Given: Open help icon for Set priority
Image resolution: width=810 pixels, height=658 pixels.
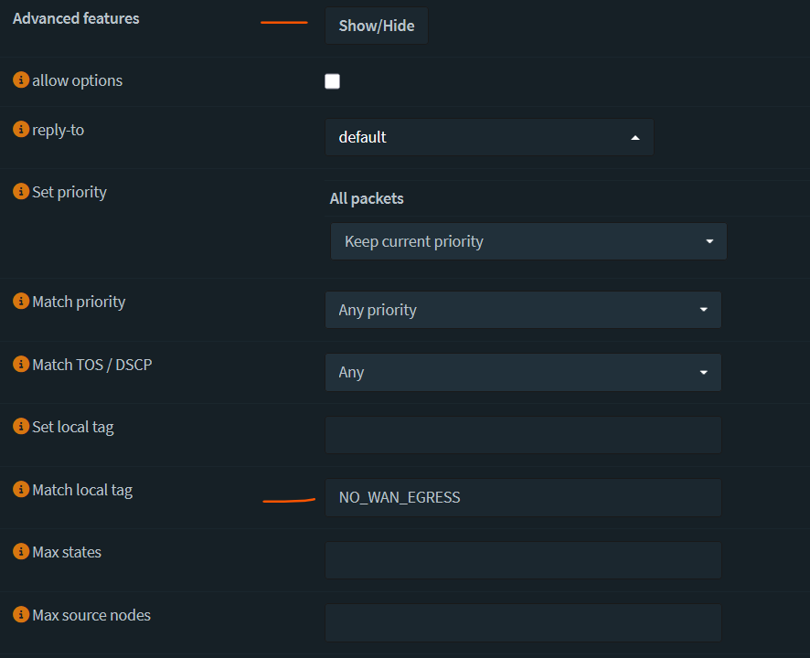Looking at the screenshot, I should (x=21, y=192).
